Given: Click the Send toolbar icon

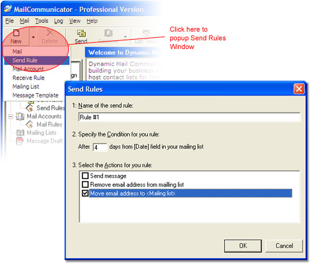Looking at the screenshot, I should coord(81,33).
